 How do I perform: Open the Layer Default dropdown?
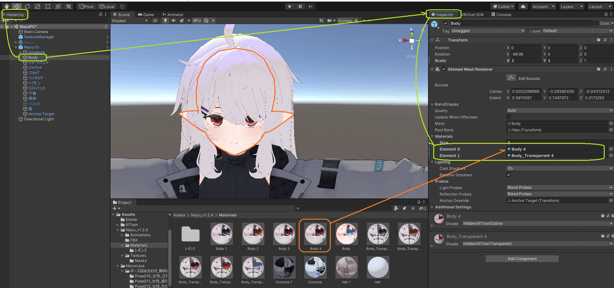[577, 31]
